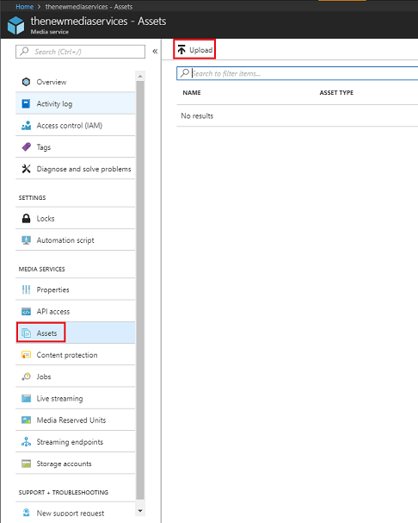The image size is (418, 523).
Task: Open Streaming endpoints
Action: pyautogui.click(x=76, y=442)
